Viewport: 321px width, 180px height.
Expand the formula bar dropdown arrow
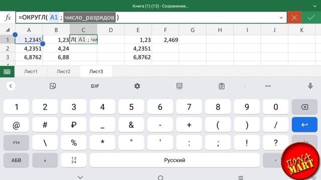pyautogui.click(x=281, y=18)
